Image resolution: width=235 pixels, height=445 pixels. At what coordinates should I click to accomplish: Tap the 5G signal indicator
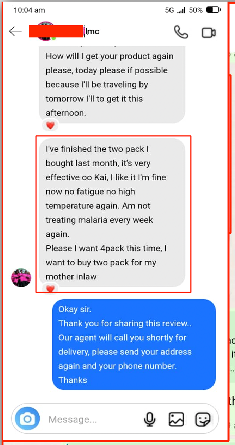click(169, 10)
